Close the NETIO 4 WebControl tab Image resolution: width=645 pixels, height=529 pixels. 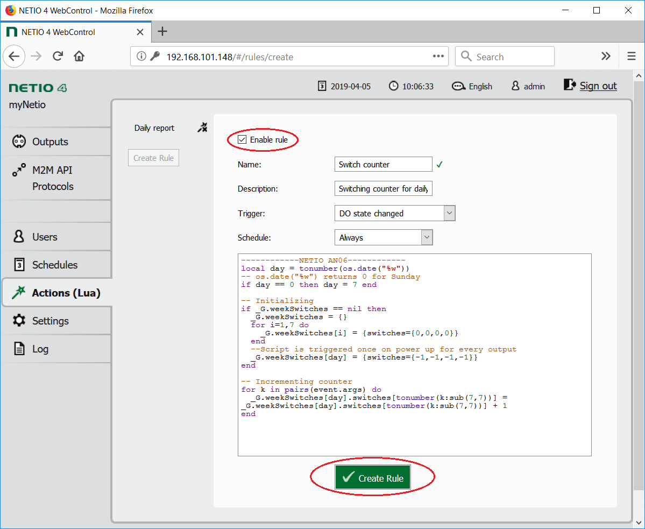pyautogui.click(x=140, y=32)
